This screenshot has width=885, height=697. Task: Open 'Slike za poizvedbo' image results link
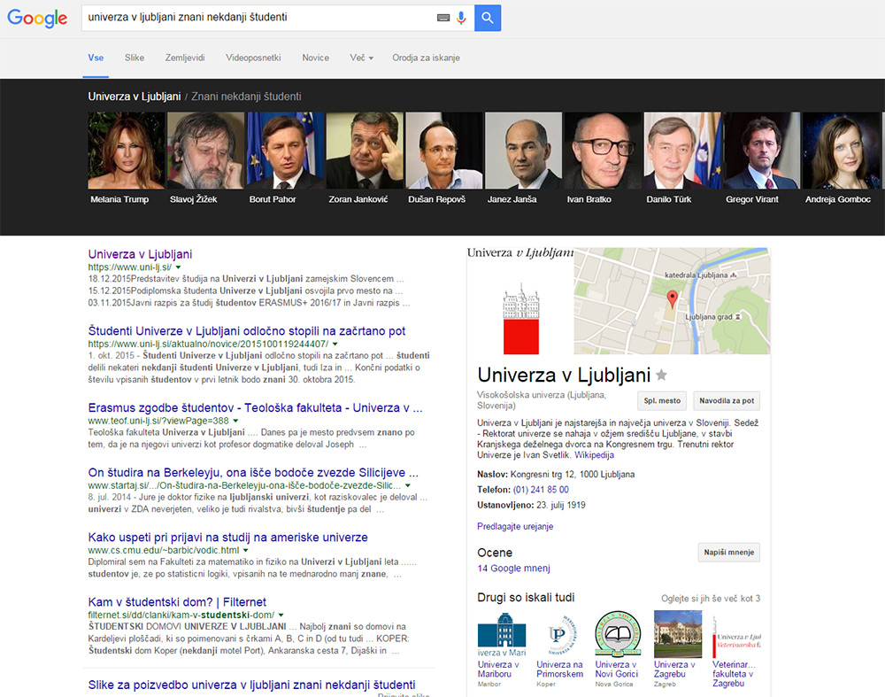(x=251, y=685)
